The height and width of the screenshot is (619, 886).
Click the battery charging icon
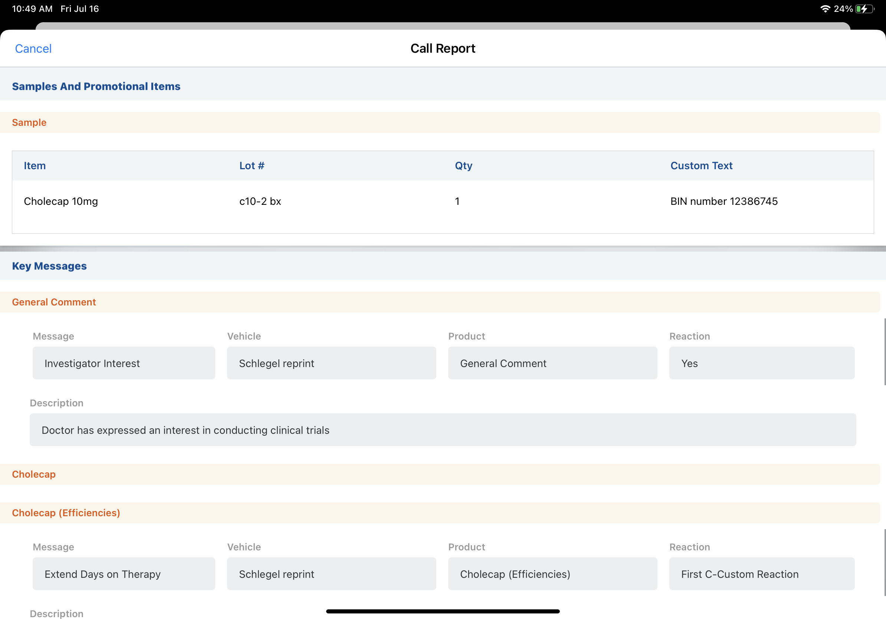point(864,9)
